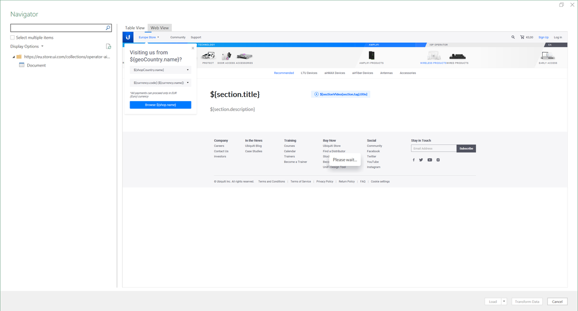Click the folder icon of the URL node
Image resolution: width=578 pixels, height=311 pixels.
19,57
